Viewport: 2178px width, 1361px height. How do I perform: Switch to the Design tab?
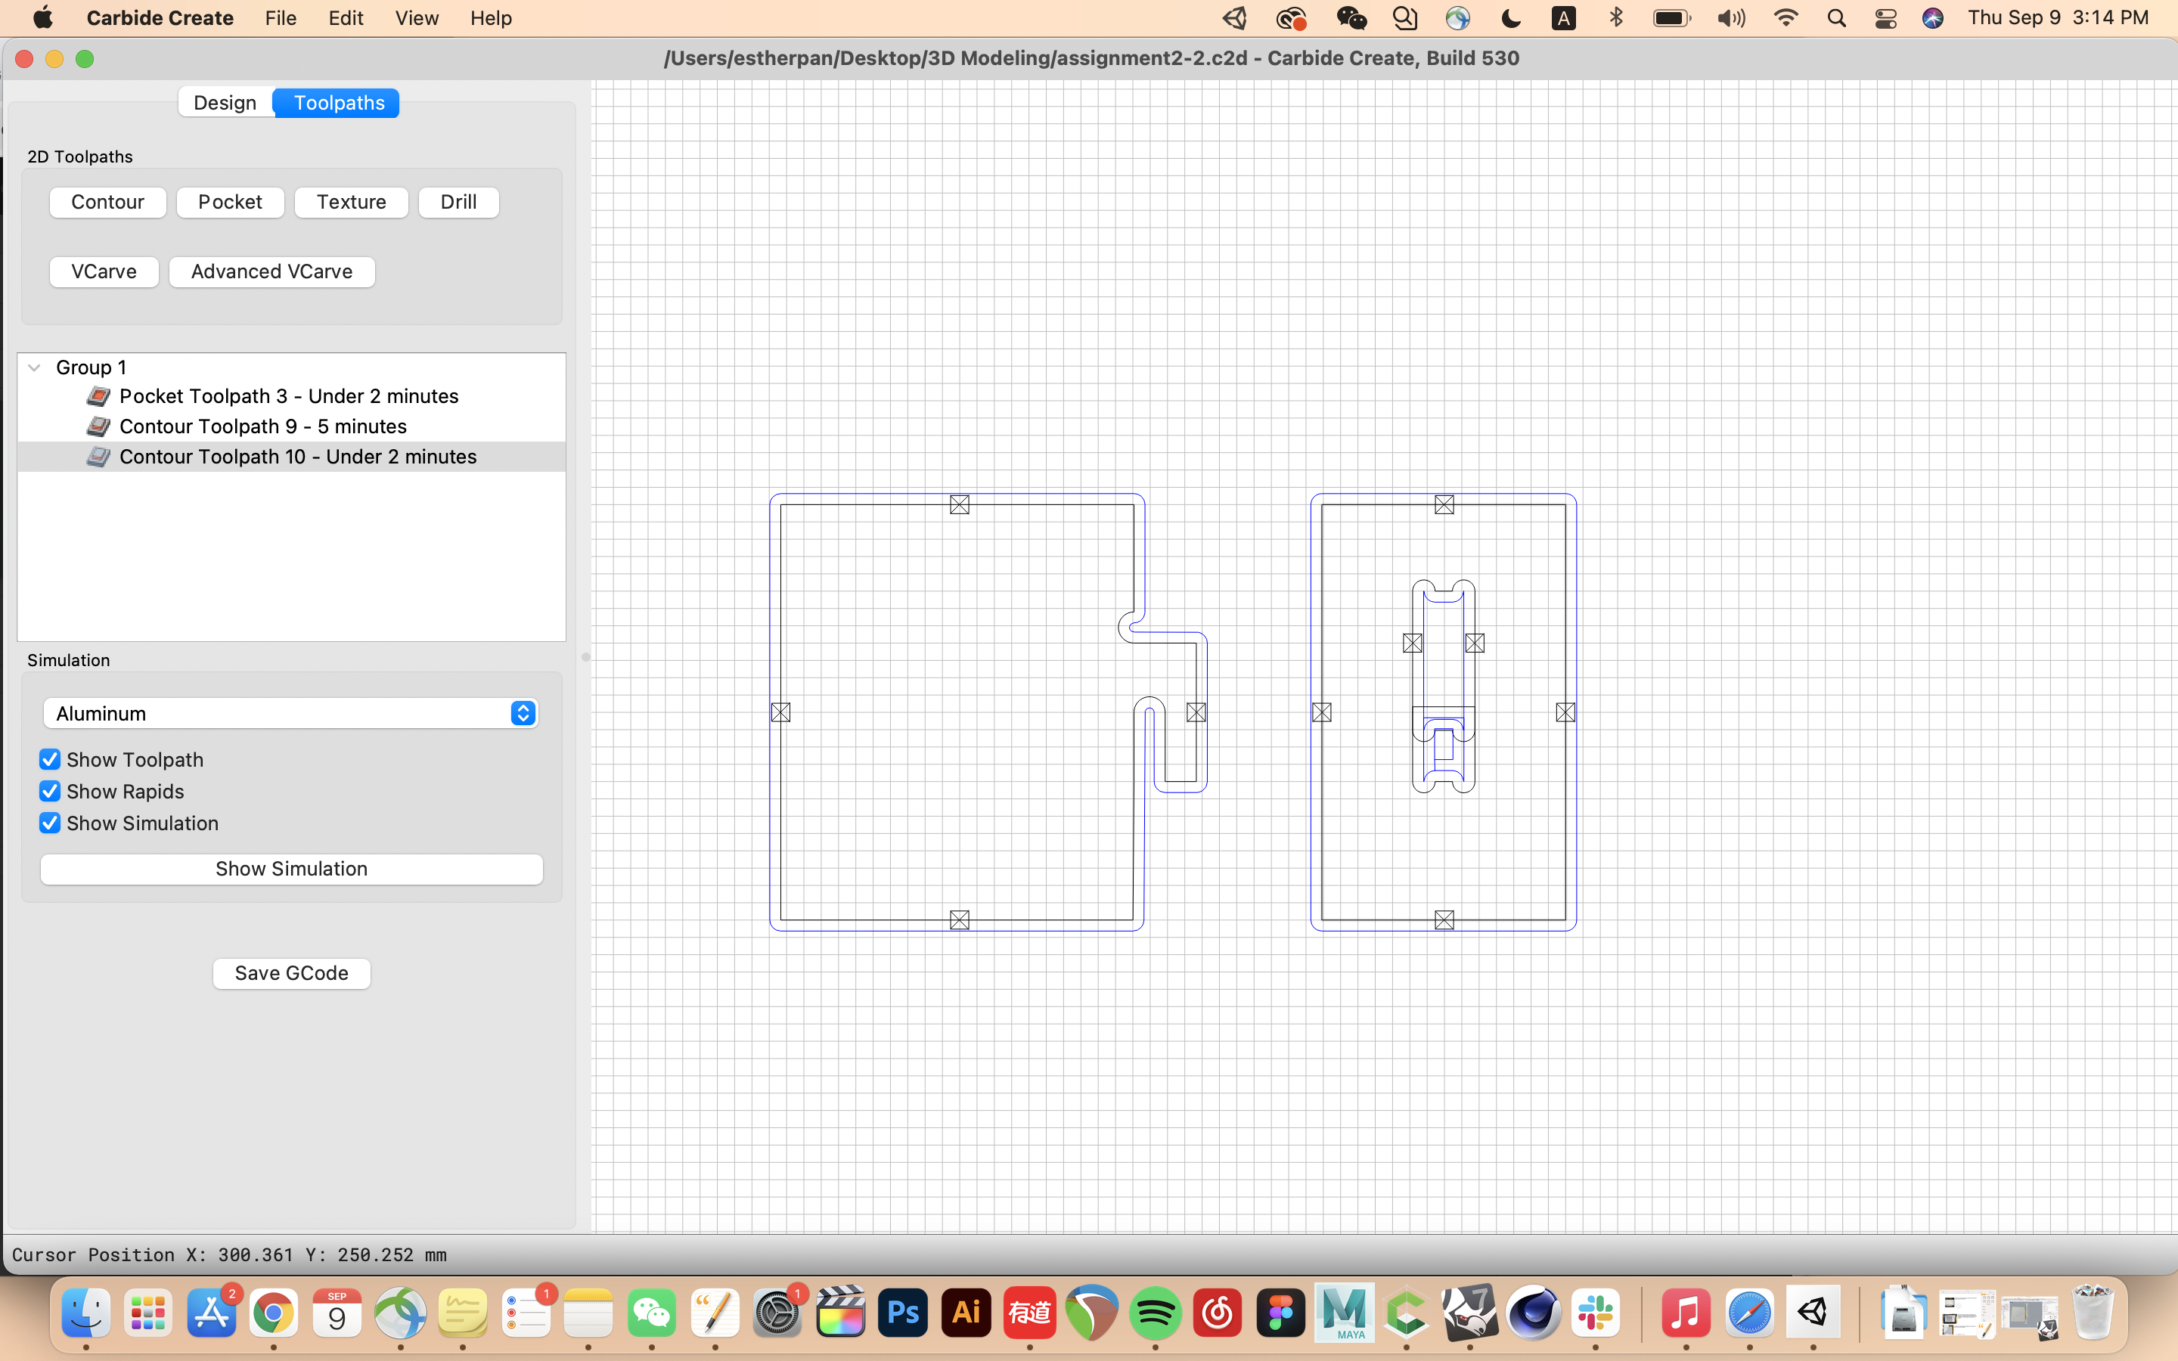pos(225,102)
